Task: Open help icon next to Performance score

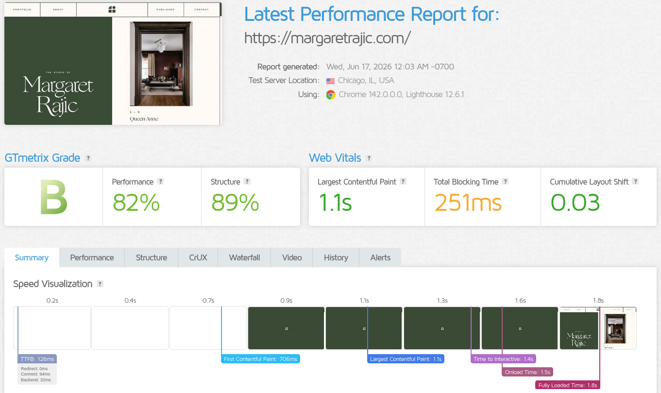Action: pyautogui.click(x=160, y=182)
